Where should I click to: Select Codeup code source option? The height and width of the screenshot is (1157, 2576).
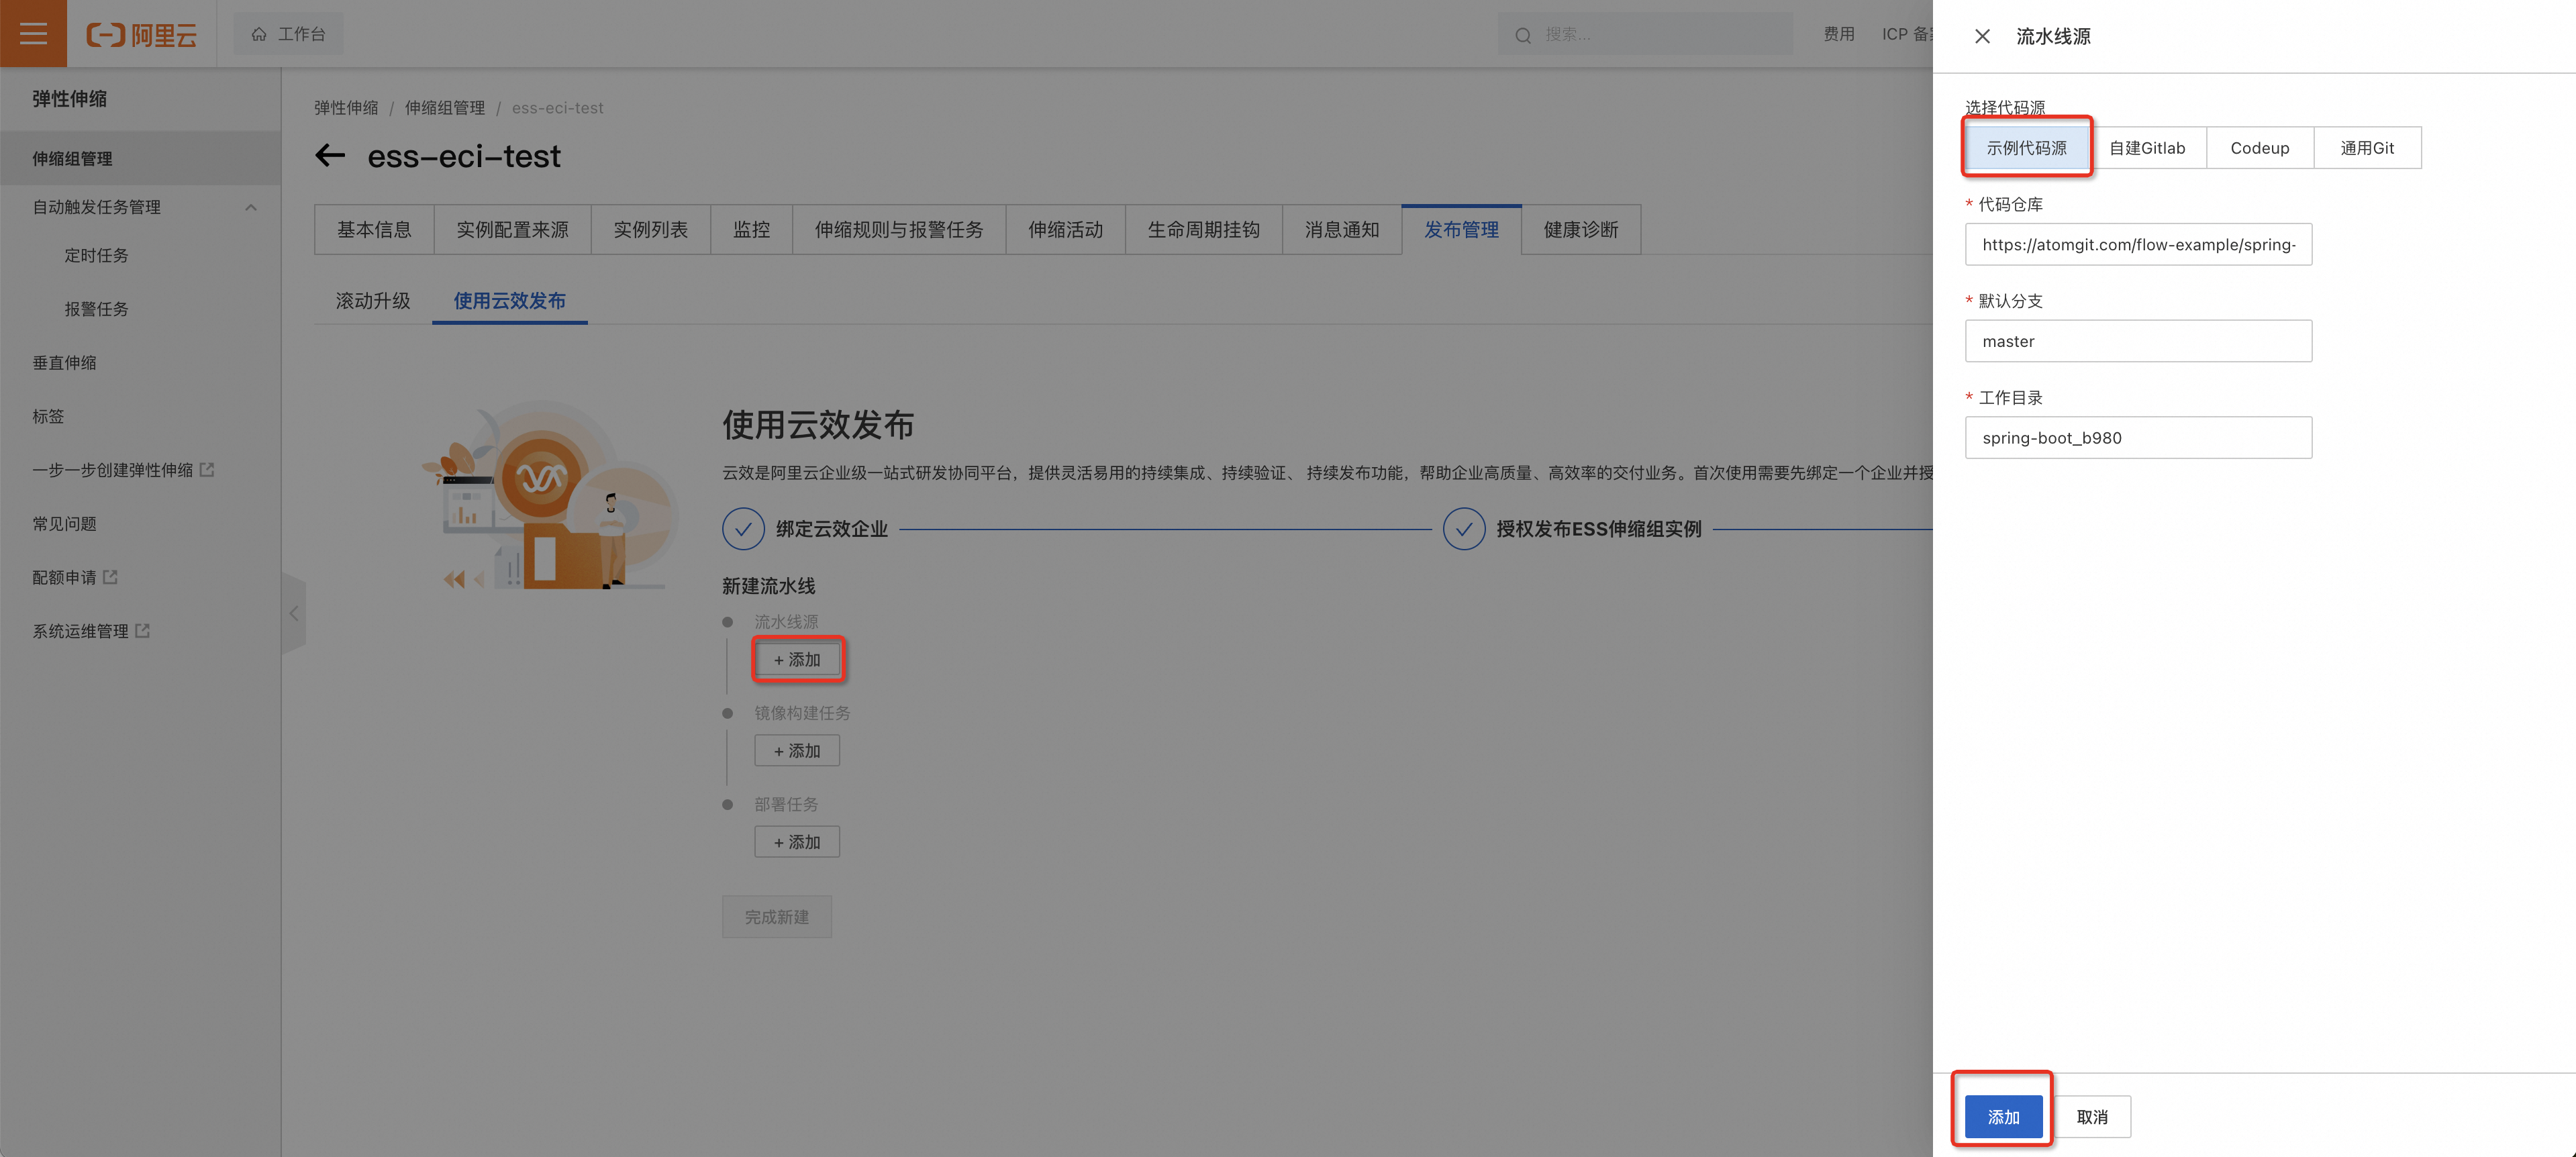point(2259,148)
